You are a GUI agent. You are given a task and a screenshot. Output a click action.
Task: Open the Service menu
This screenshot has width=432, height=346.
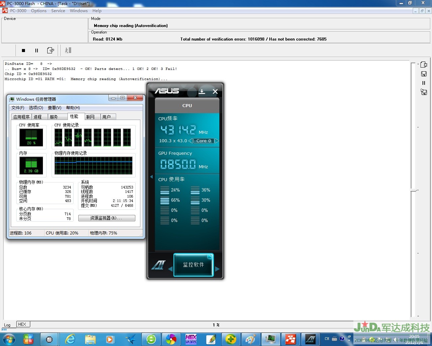[x=58, y=11]
